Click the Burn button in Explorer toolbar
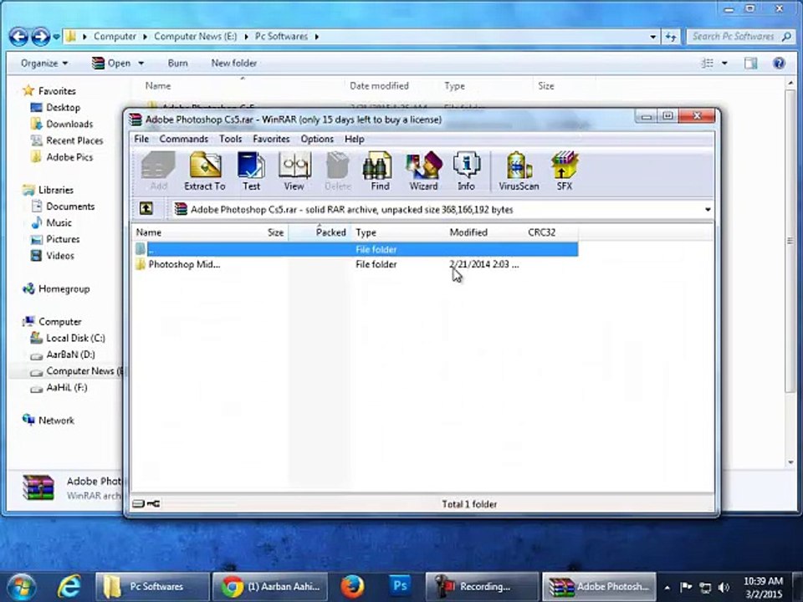This screenshot has width=803, height=602. coord(177,63)
